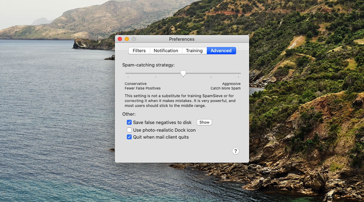The image size is (364, 202).
Task: Toggle Quit when mail client quits
Action: pyautogui.click(x=129, y=137)
